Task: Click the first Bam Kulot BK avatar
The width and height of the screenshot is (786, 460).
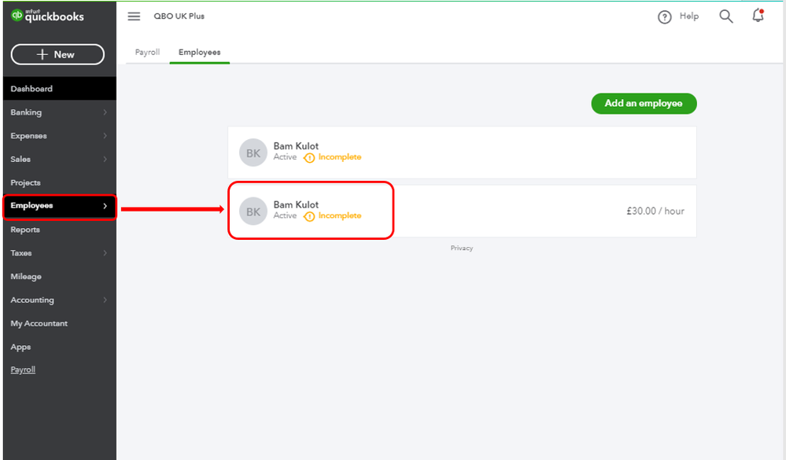Action: tap(253, 153)
